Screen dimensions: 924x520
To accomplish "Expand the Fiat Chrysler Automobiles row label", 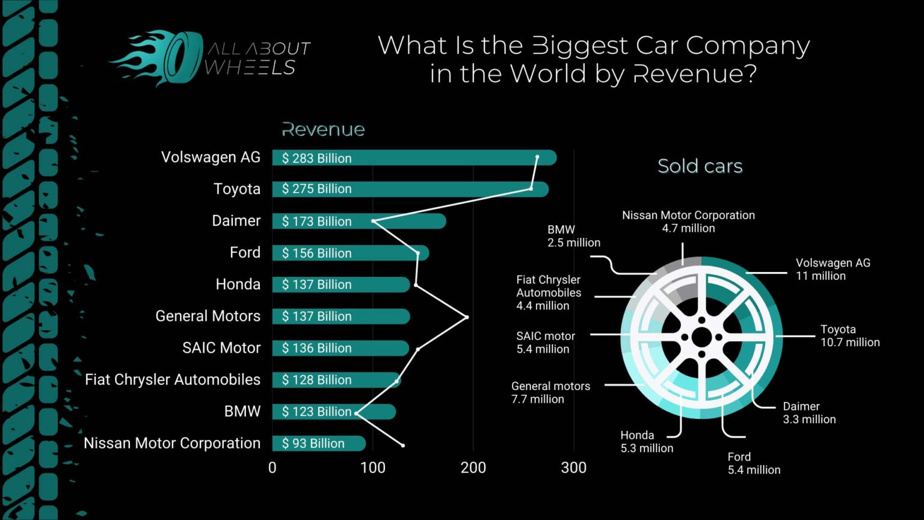I will [172, 380].
